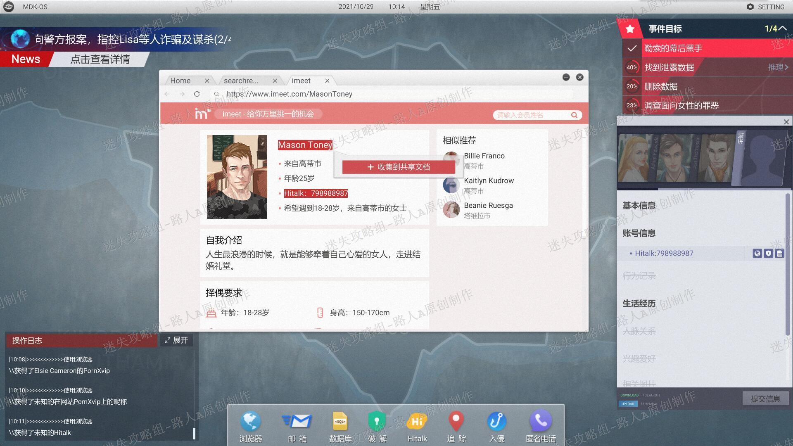Open 推理 arrow on 找到泄露数据 objective

pos(779,67)
